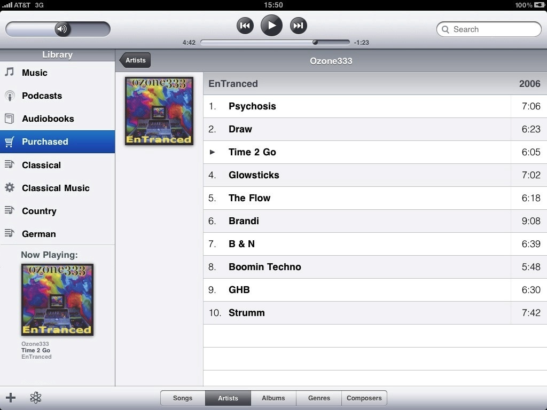The height and width of the screenshot is (410, 547).
Task: Tap the Now Playing album artwork
Action: click(57, 299)
